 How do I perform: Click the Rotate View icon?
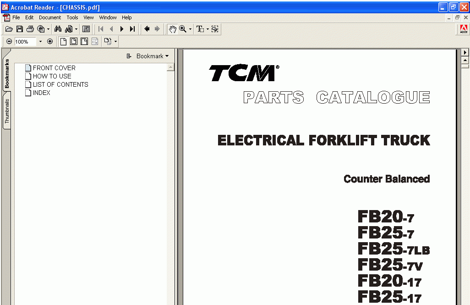pos(108,41)
